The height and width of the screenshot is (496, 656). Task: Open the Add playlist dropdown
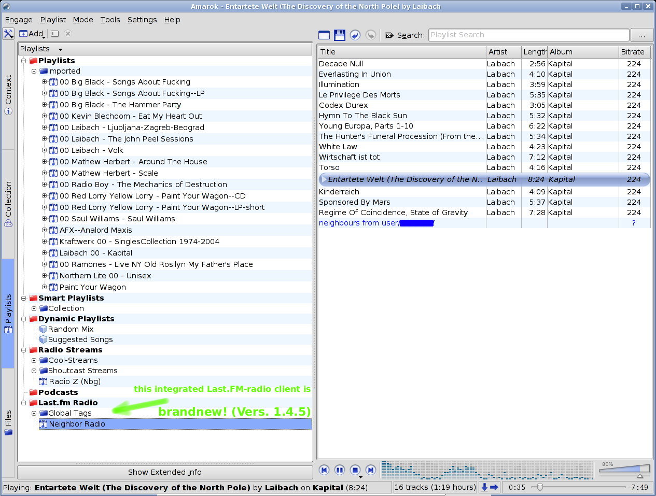pyautogui.click(x=33, y=34)
